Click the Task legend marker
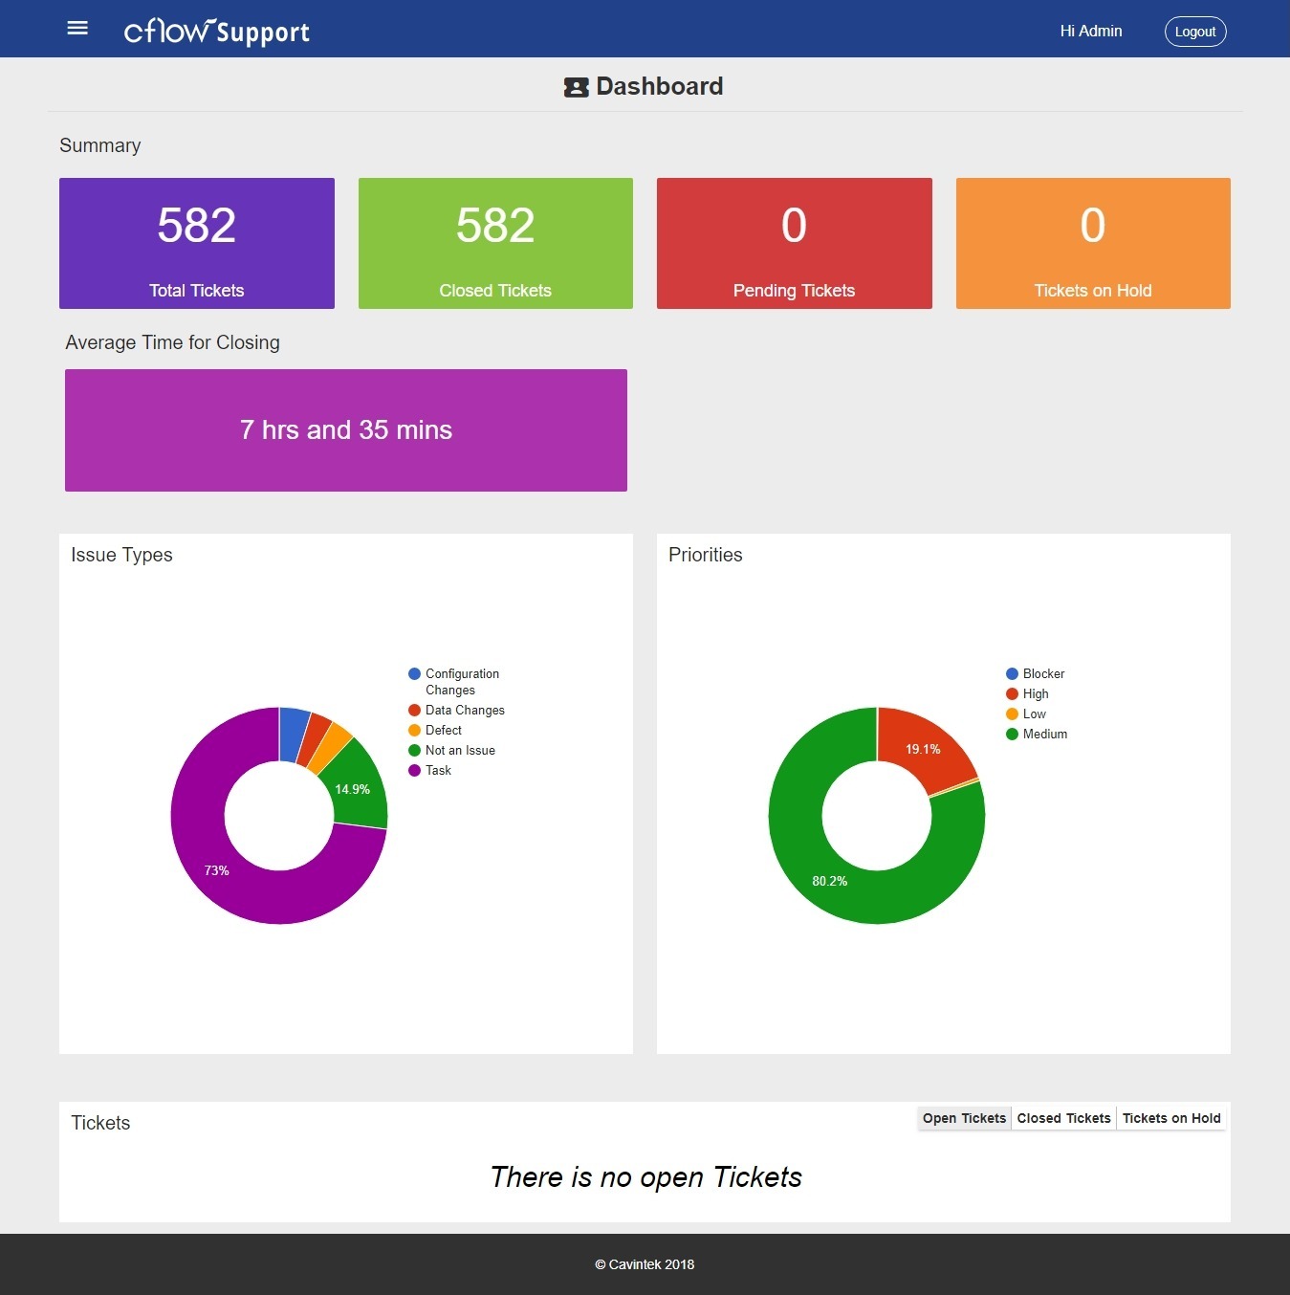1290x1295 pixels. 414,771
